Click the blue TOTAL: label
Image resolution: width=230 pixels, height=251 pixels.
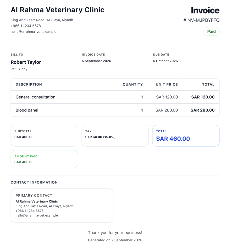coord(162,131)
